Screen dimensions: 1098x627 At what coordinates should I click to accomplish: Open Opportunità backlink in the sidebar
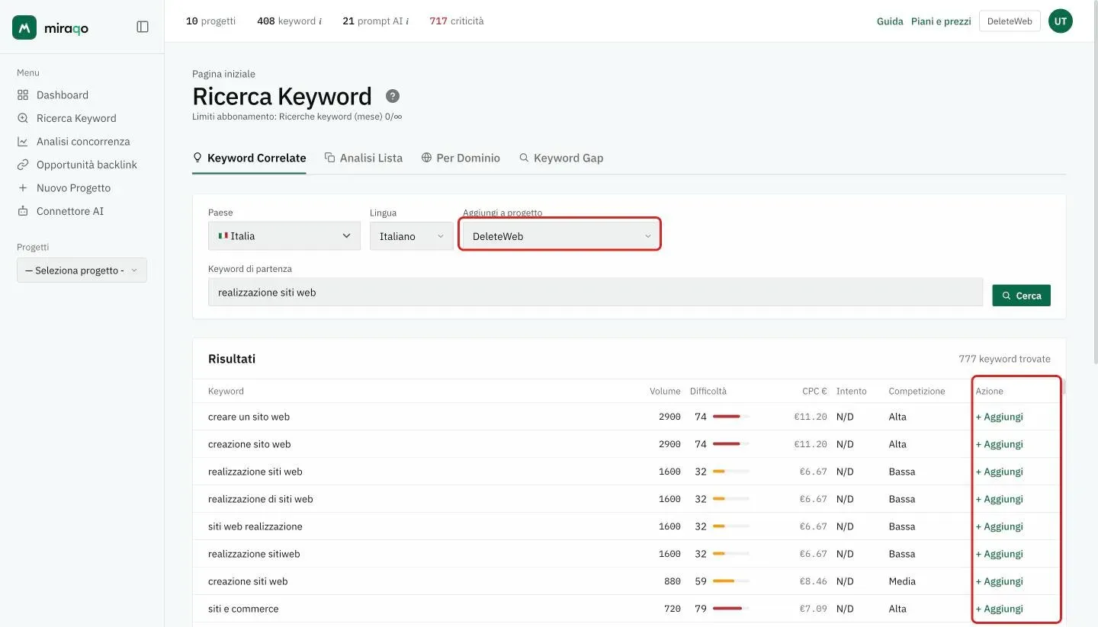77,165
